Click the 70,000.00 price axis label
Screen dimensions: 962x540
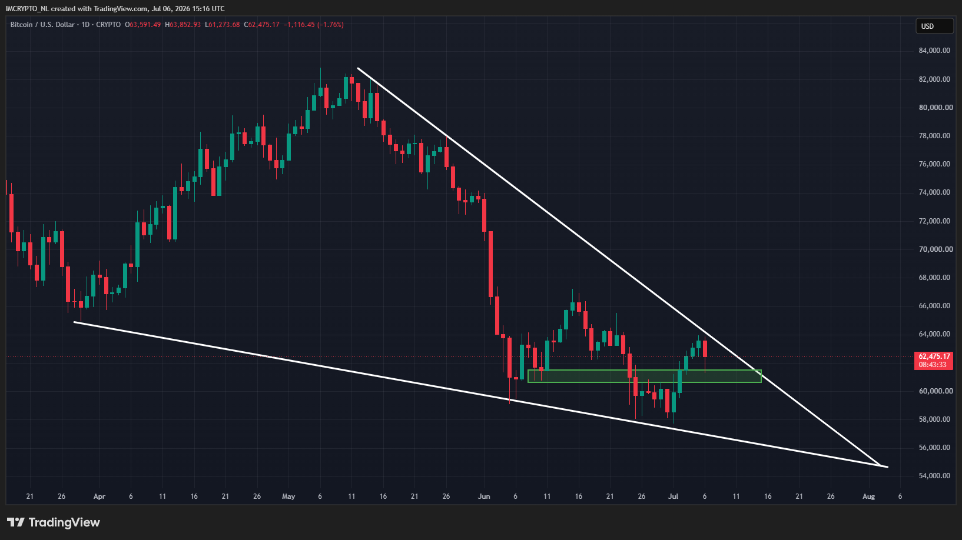click(934, 249)
